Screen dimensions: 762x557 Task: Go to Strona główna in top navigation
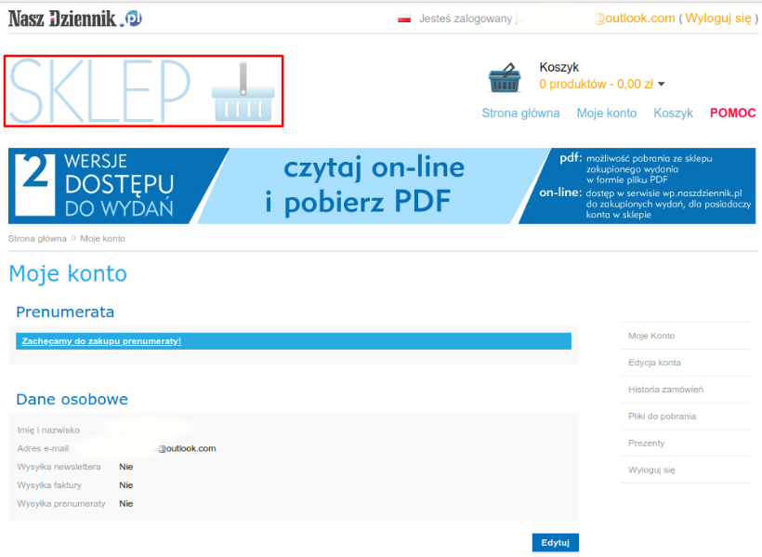pyautogui.click(x=520, y=113)
